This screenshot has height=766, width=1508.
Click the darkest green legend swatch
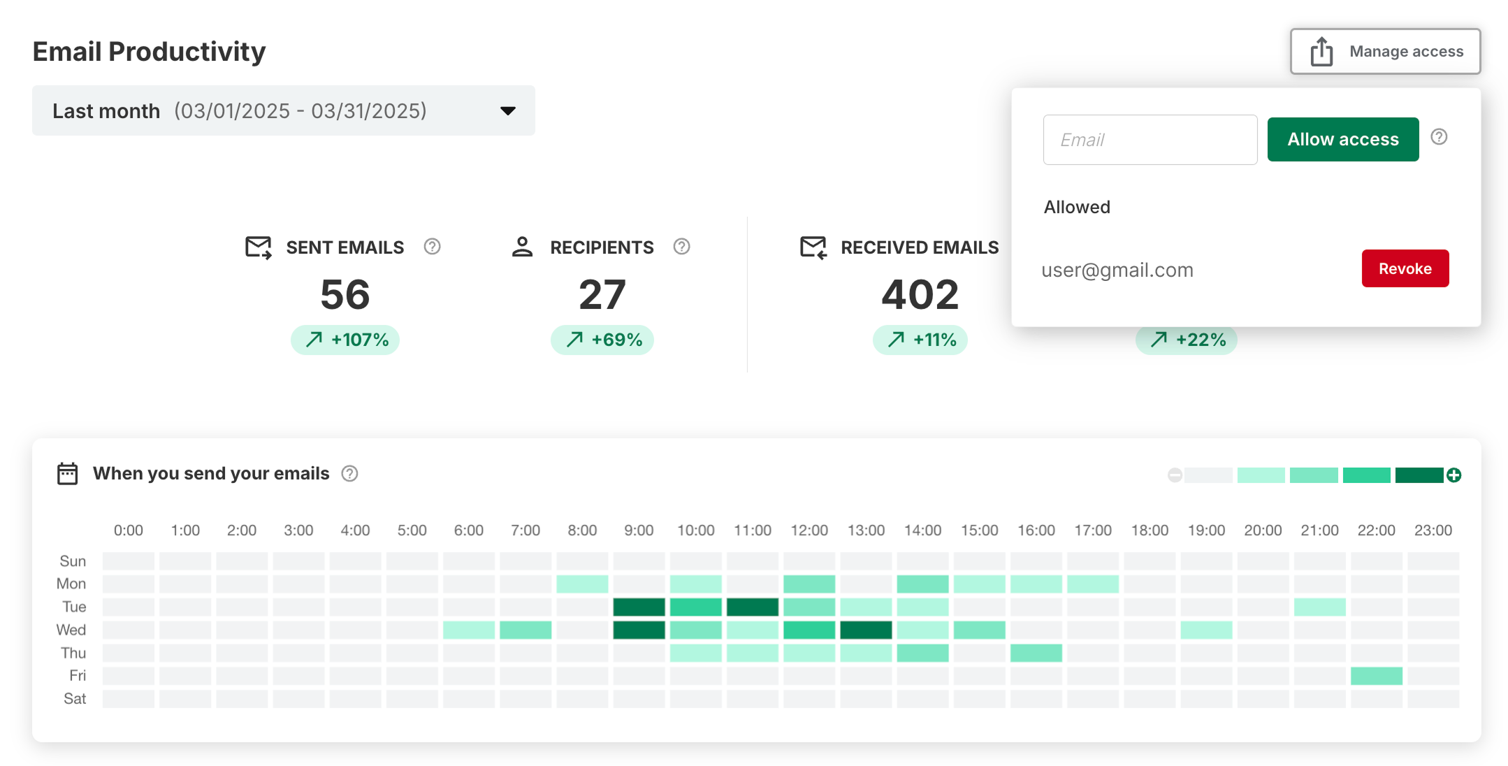click(x=1419, y=475)
